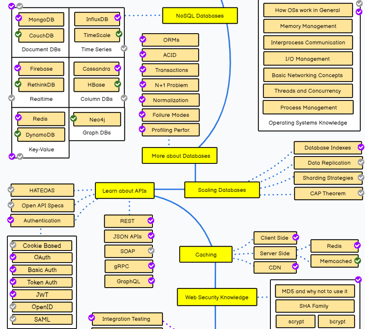The width and height of the screenshot is (365, 329).
Task: Click the gray checkmark icon on SOAP
Action: coord(151,251)
